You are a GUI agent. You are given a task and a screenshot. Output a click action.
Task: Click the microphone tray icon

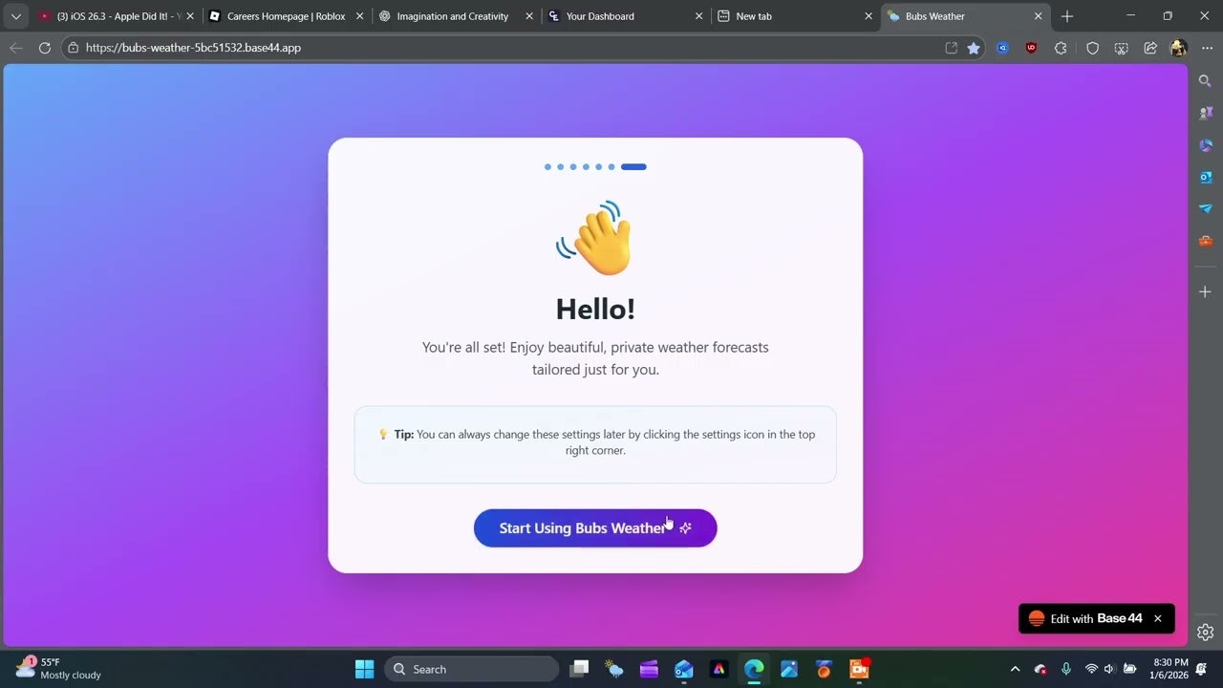[x=1066, y=669]
